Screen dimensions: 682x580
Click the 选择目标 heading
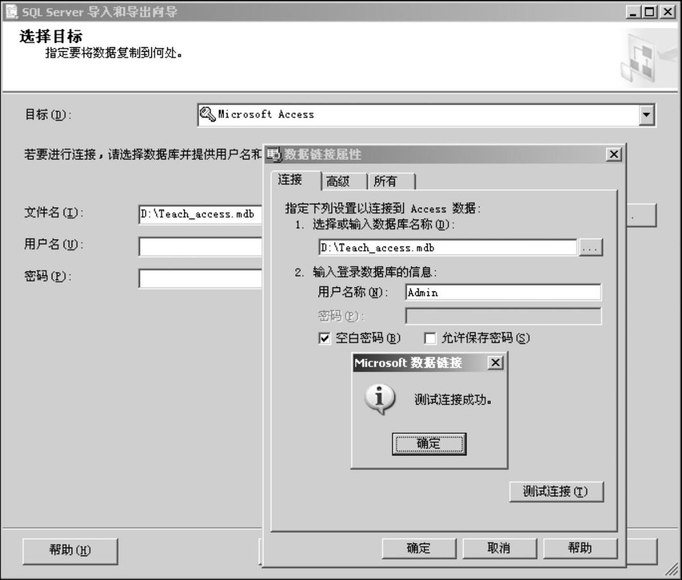[51, 36]
